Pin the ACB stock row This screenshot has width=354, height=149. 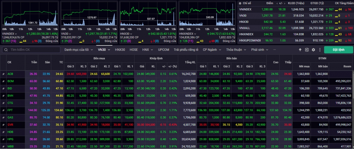click(4, 74)
